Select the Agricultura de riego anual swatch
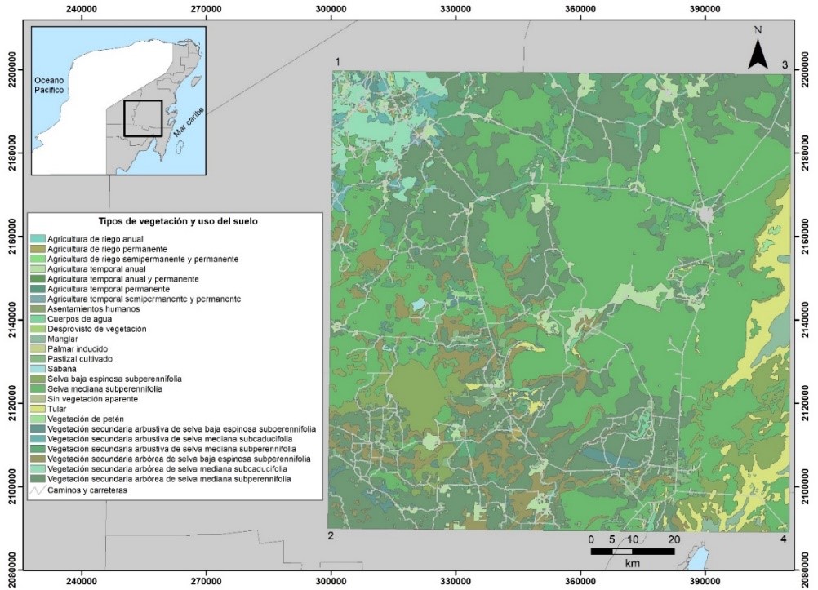 click(x=38, y=238)
